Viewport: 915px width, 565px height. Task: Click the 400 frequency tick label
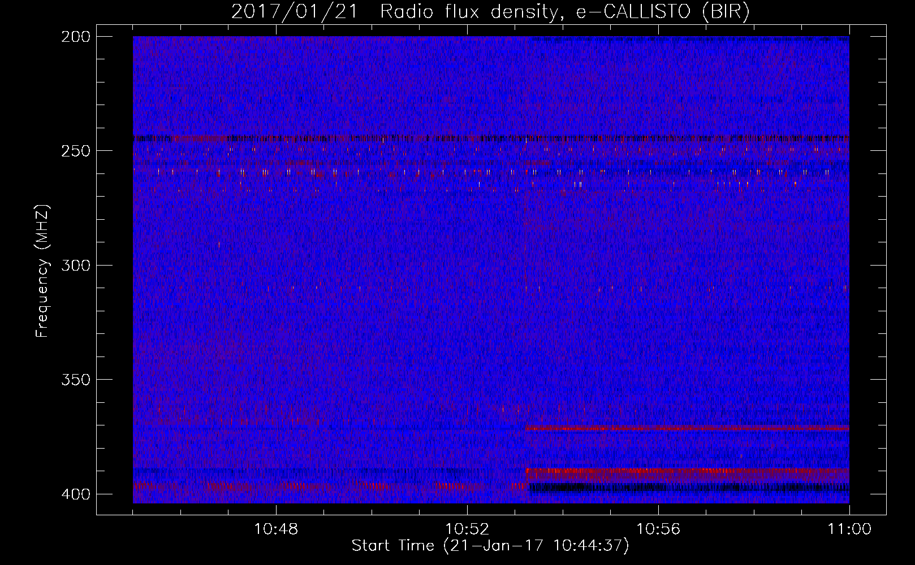76,494
